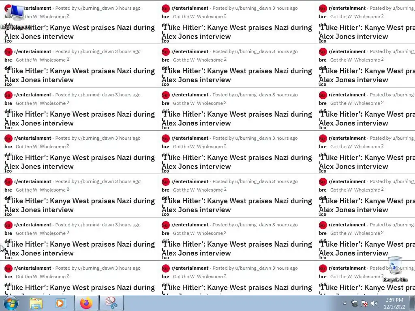The width and height of the screenshot is (415, 311).
Task: Open Windows Media Player from taskbar
Action: [61, 303]
